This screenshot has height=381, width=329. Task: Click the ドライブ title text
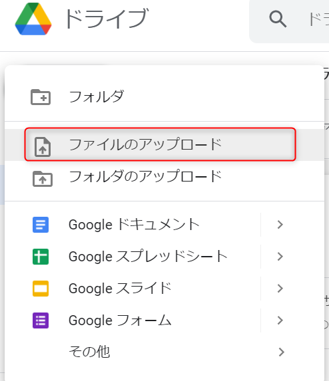107,19
